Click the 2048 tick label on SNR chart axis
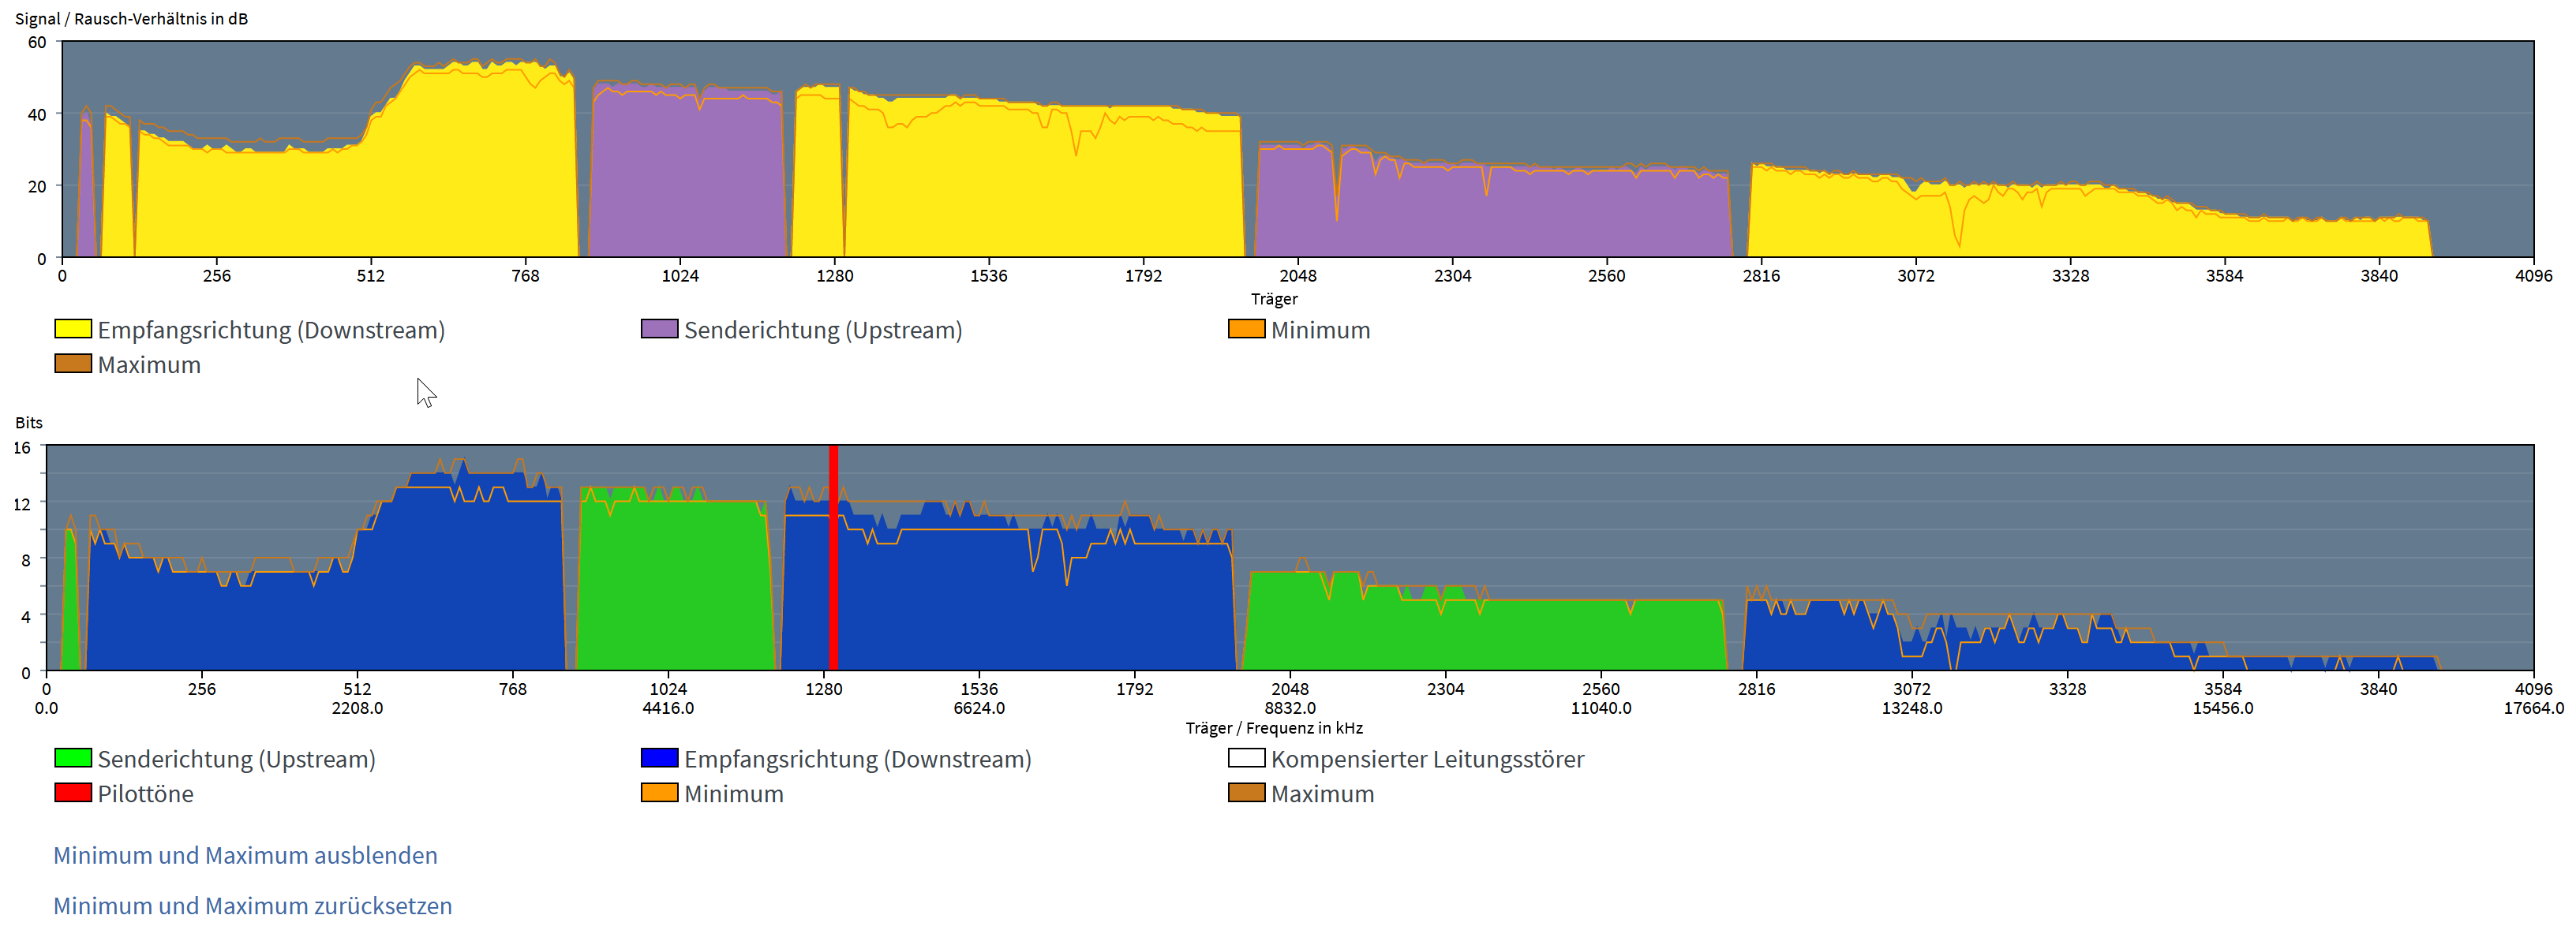Viewport: 2576px width, 930px height. pos(1298,276)
